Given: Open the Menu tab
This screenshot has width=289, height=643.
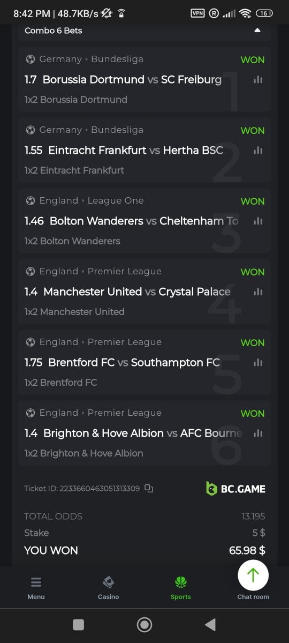Looking at the screenshot, I should click(x=36, y=588).
